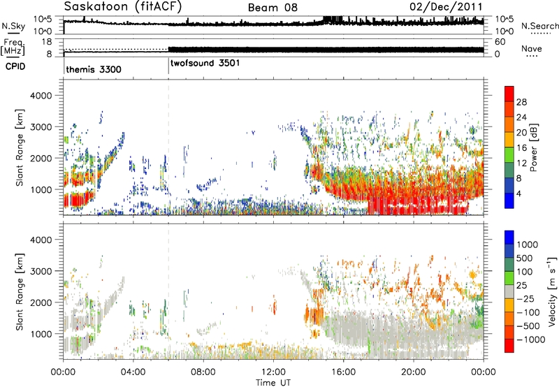The height and width of the screenshot is (387, 559).
Task: Click the '28' tick on Power color bar
Action: click(521, 102)
